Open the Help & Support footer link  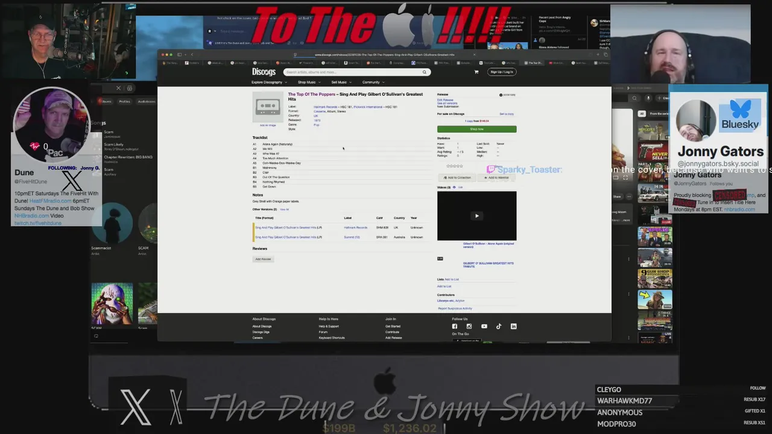point(329,326)
